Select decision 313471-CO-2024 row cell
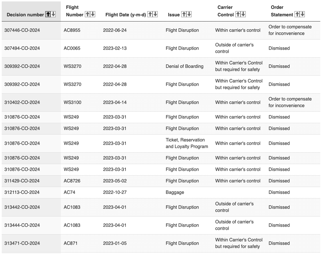 click(x=22, y=243)
